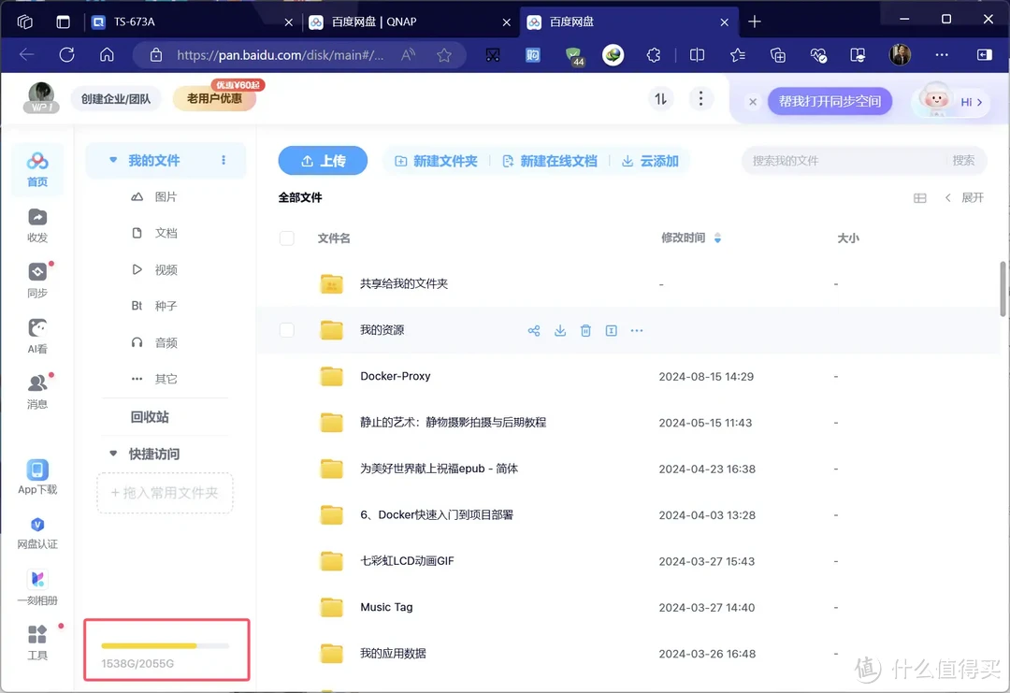Open 消息 from the left sidebar
This screenshot has height=693, width=1010.
click(37, 389)
